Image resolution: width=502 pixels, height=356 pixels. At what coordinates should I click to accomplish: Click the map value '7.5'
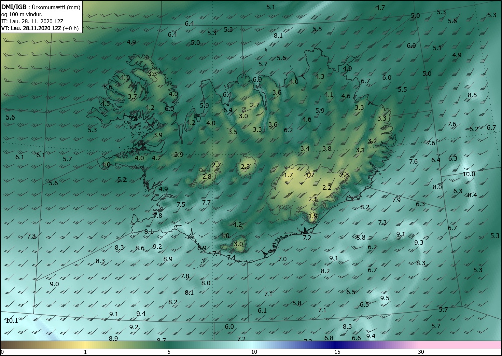tap(181, 204)
